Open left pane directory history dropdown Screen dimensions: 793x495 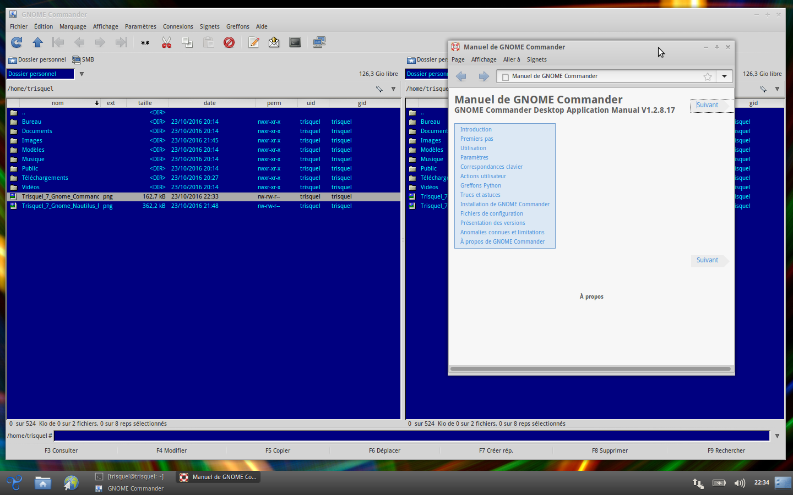393,89
